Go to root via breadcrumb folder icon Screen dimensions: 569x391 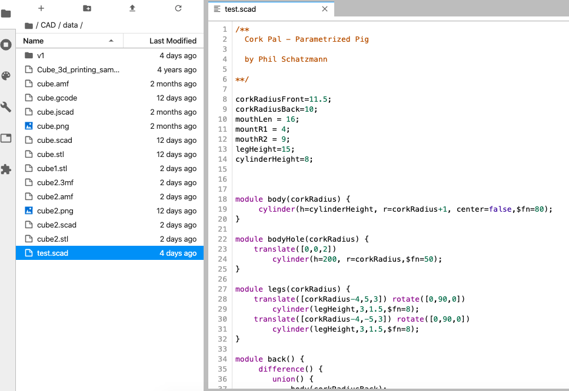pyautogui.click(x=29, y=25)
